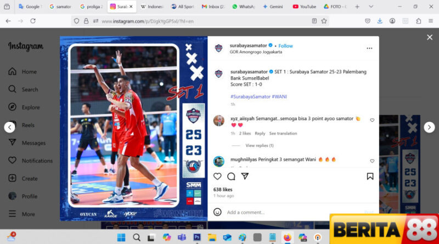Open the Windows Start menu
Image resolution: width=439 pixels, height=244 pixels.
pyautogui.click(x=121, y=237)
